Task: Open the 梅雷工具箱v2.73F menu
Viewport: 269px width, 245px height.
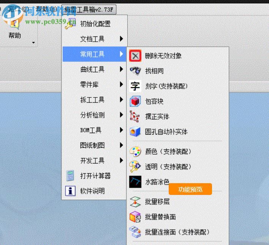Action: pos(89,9)
